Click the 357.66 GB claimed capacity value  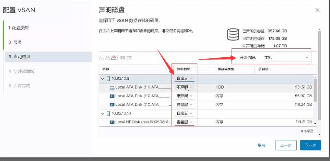[x=277, y=31]
